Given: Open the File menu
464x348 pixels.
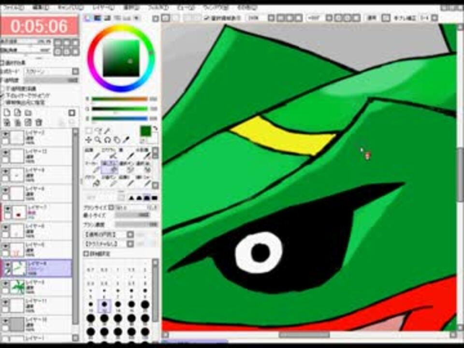Looking at the screenshot, I should pos(14,8).
